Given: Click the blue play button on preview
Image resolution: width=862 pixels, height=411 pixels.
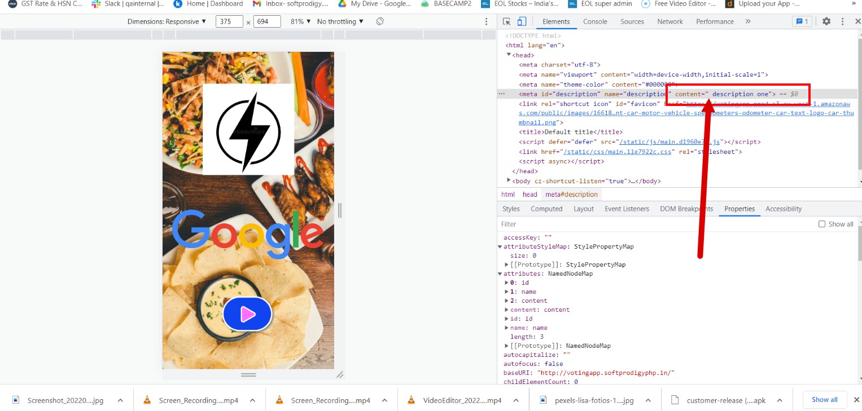Looking at the screenshot, I should coord(247,314).
